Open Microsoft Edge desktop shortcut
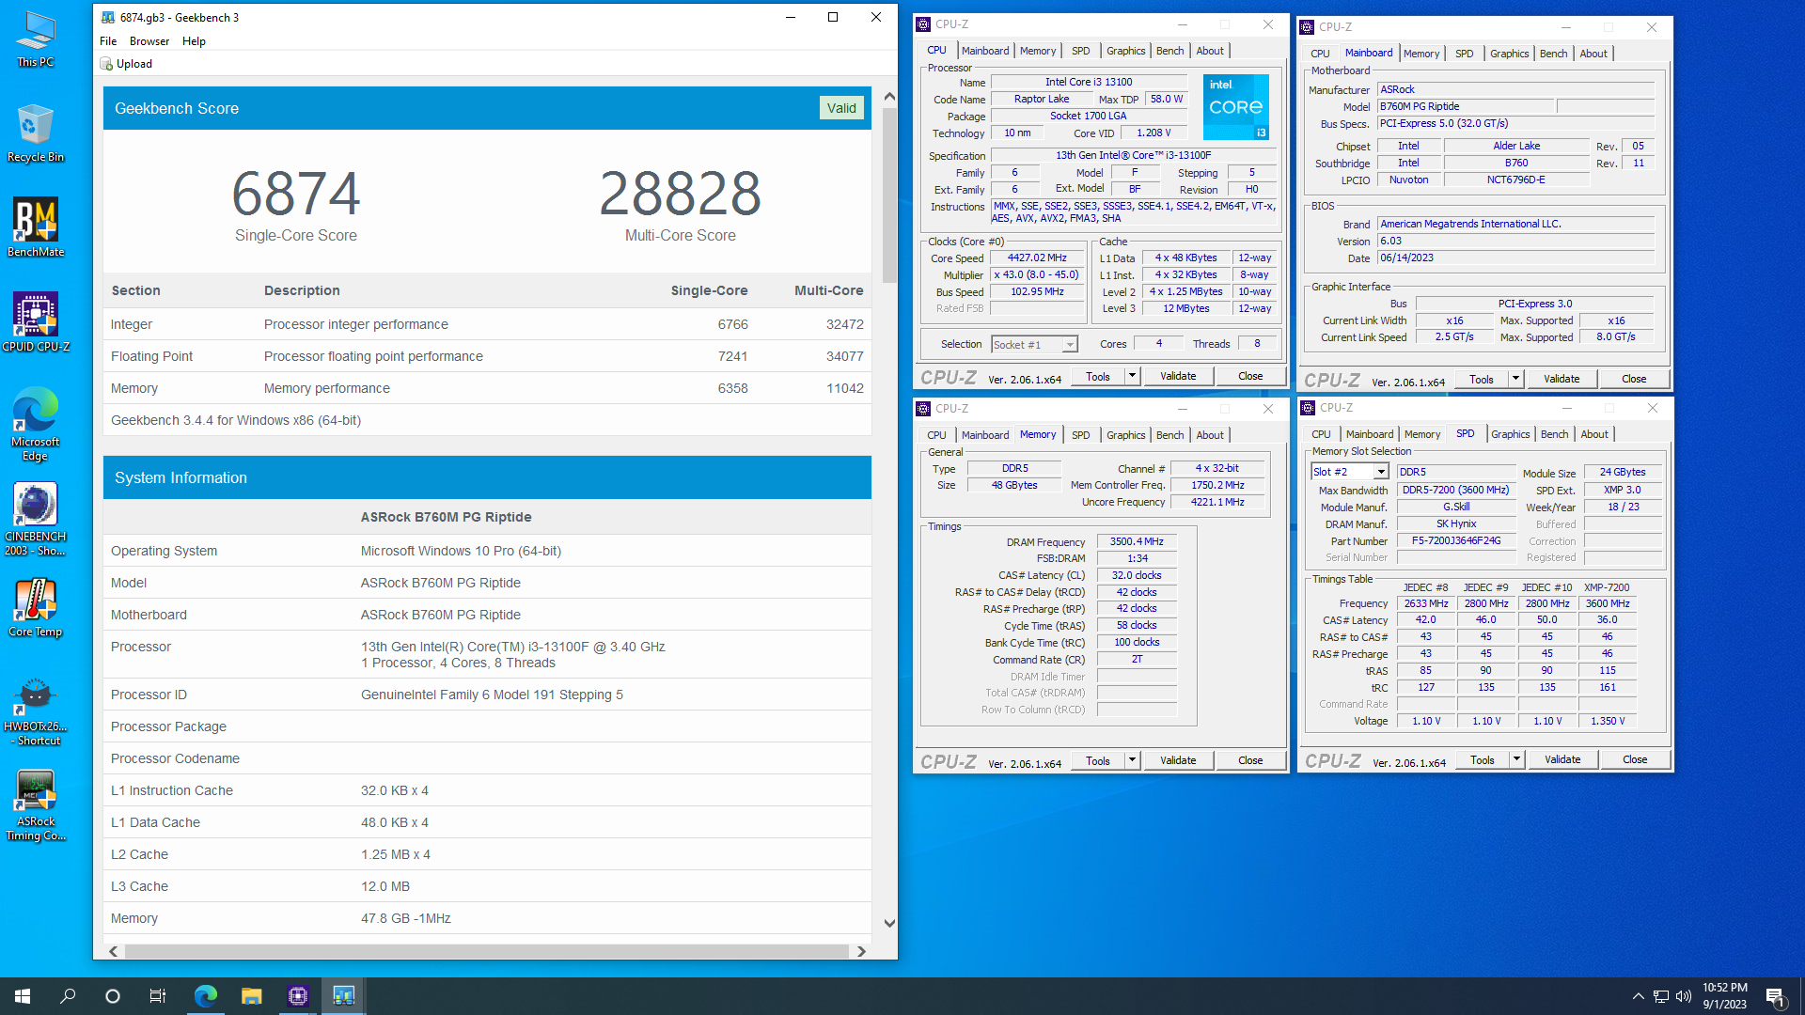Image resolution: width=1805 pixels, height=1015 pixels. (x=36, y=424)
